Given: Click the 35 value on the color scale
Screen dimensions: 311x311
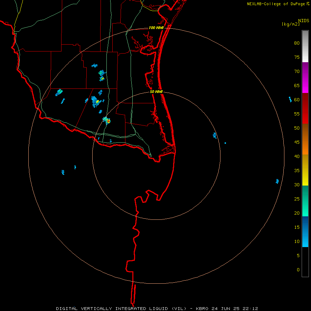Looking at the screenshot, I should coord(297,171).
